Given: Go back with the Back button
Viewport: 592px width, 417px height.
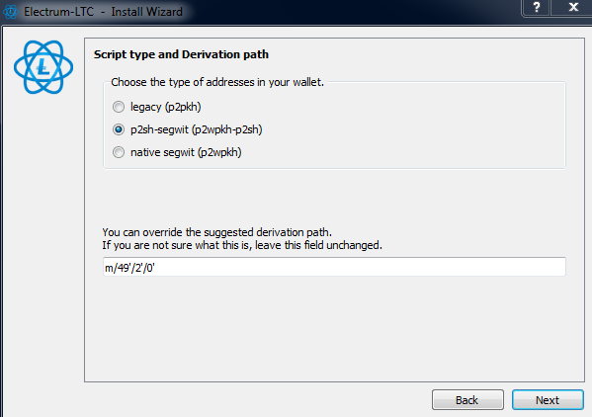Looking at the screenshot, I should point(467,399).
